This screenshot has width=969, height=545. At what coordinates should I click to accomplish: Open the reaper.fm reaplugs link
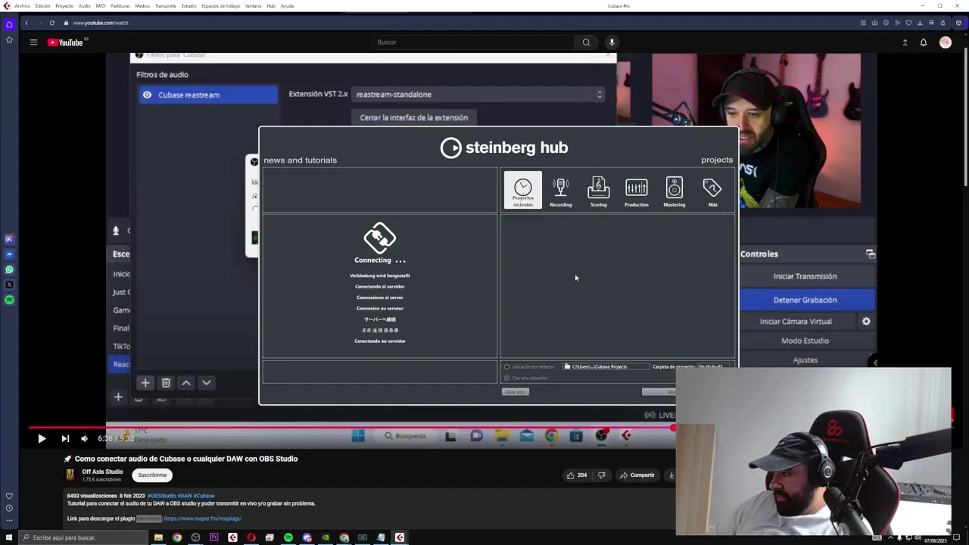click(x=203, y=519)
